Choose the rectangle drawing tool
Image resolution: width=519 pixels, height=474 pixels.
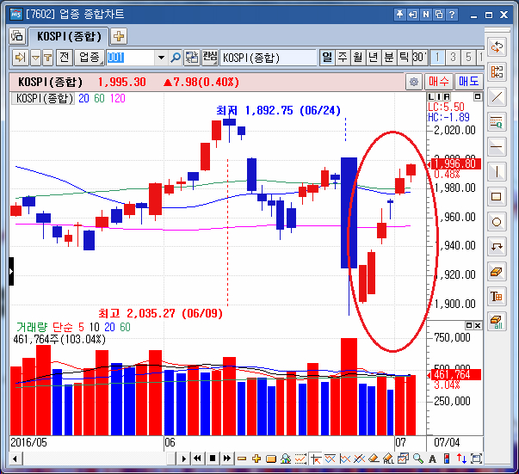point(497,196)
